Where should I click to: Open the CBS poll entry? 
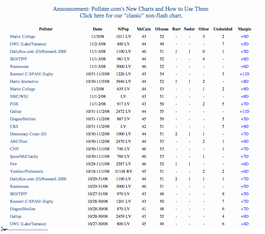click(x=14, y=127)
